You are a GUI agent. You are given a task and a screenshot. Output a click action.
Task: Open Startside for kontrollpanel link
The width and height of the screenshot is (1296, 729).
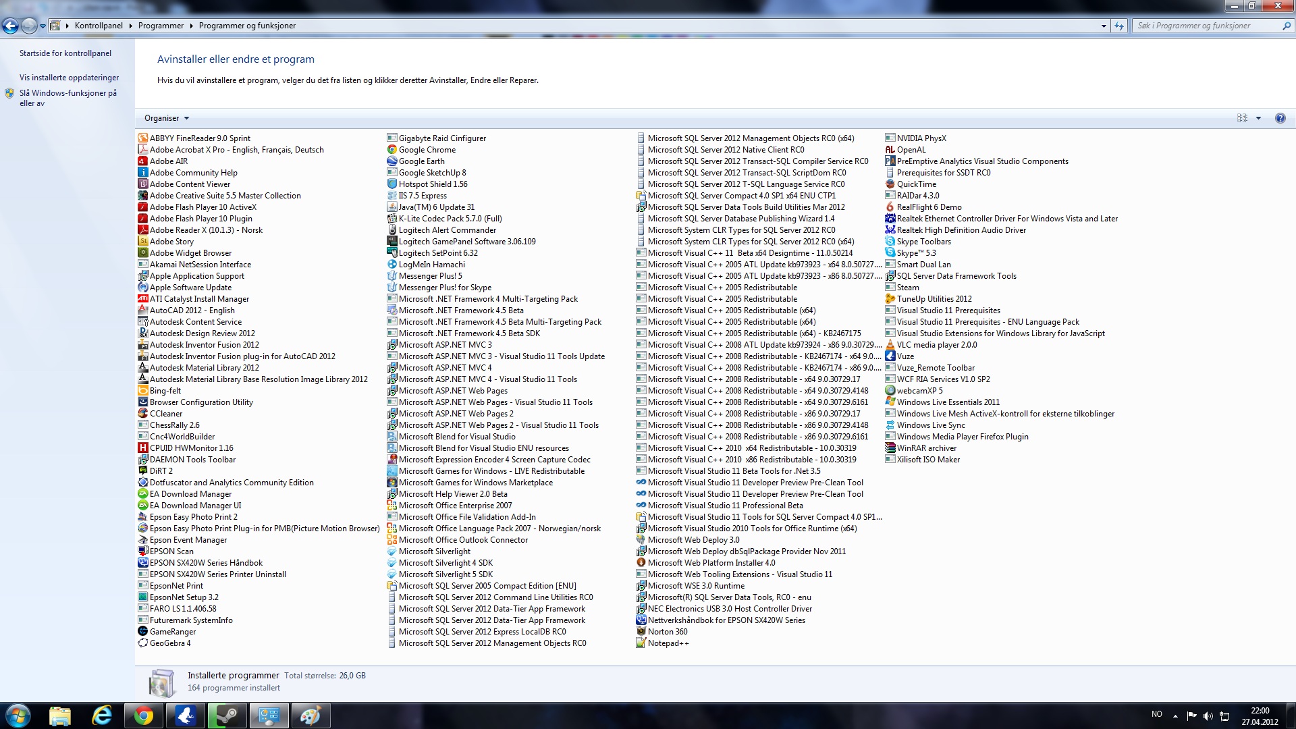tap(65, 53)
